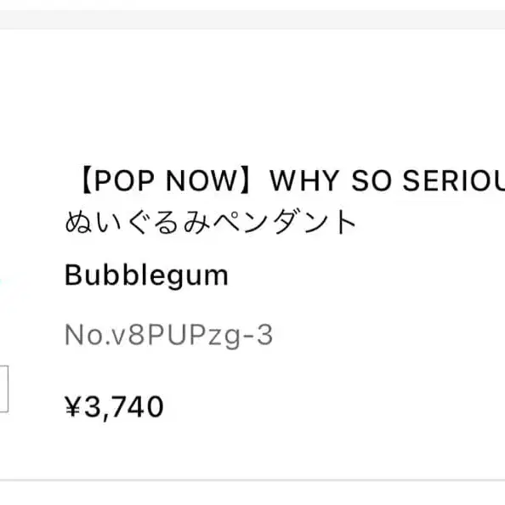
Task: Click the -3 suffix of item number
Action: click(258, 335)
